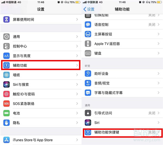Tap the Screen Time hourglass icon
This screenshot has height=145, width=163.
tap(7, 20)
